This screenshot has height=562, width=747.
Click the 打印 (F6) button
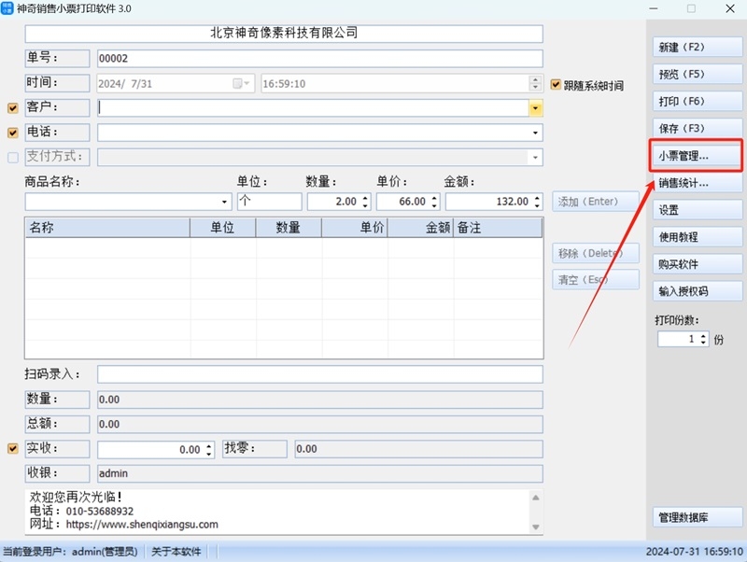pos(698,102)
